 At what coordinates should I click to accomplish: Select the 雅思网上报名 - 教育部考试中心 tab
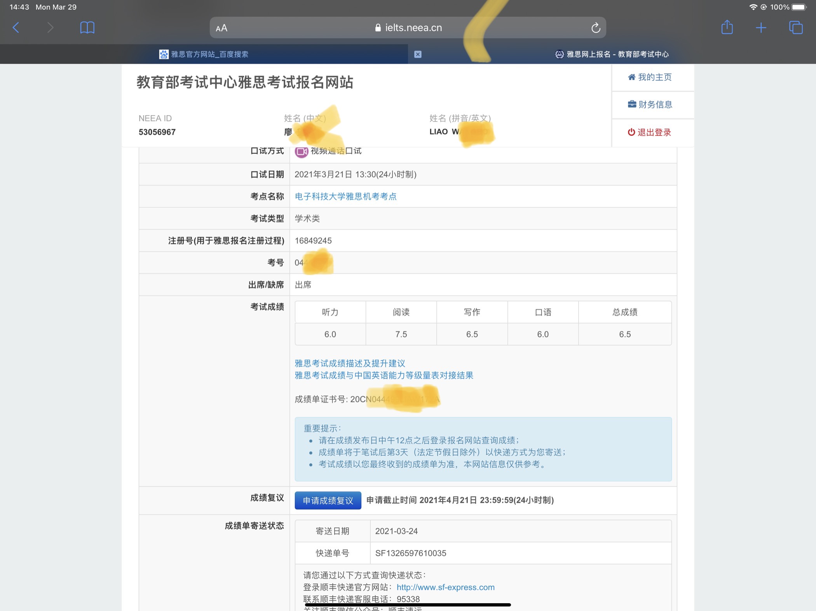click(x=612, y=54)
